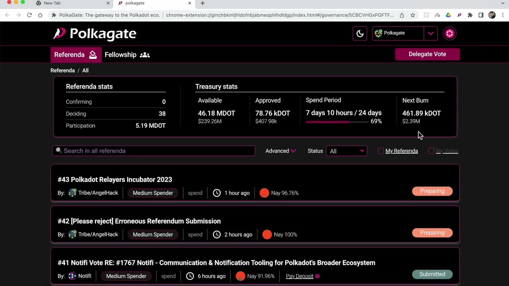This screenshot has height=286, width=509.
Task: Click the Referenda gavel icon
Action: [x=93, y=55]
